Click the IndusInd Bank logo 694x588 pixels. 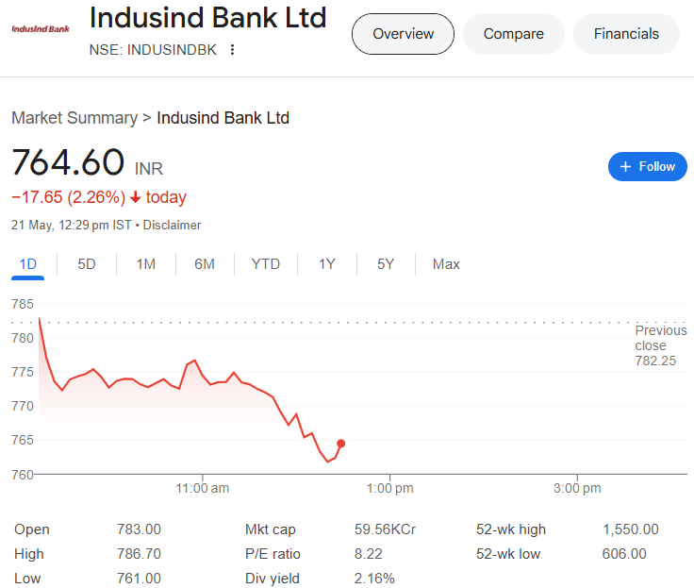coord(41,29)
